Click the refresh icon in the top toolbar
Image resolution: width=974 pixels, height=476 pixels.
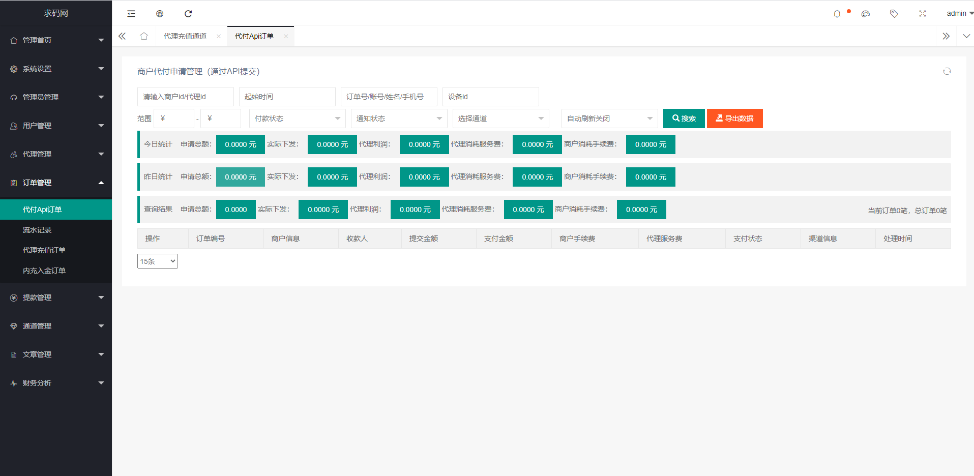pyautogui.click(x=188, y=14)
